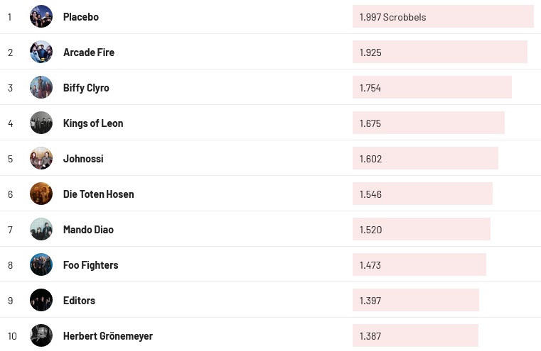
Task: Open Herbert Grönemeyer's 1.387 scrobble bar
Action: click(x=415, y=335)
